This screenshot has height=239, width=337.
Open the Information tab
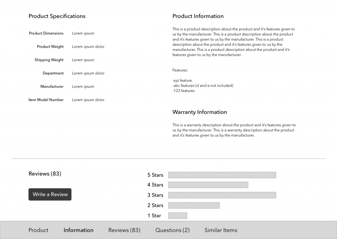78,230
